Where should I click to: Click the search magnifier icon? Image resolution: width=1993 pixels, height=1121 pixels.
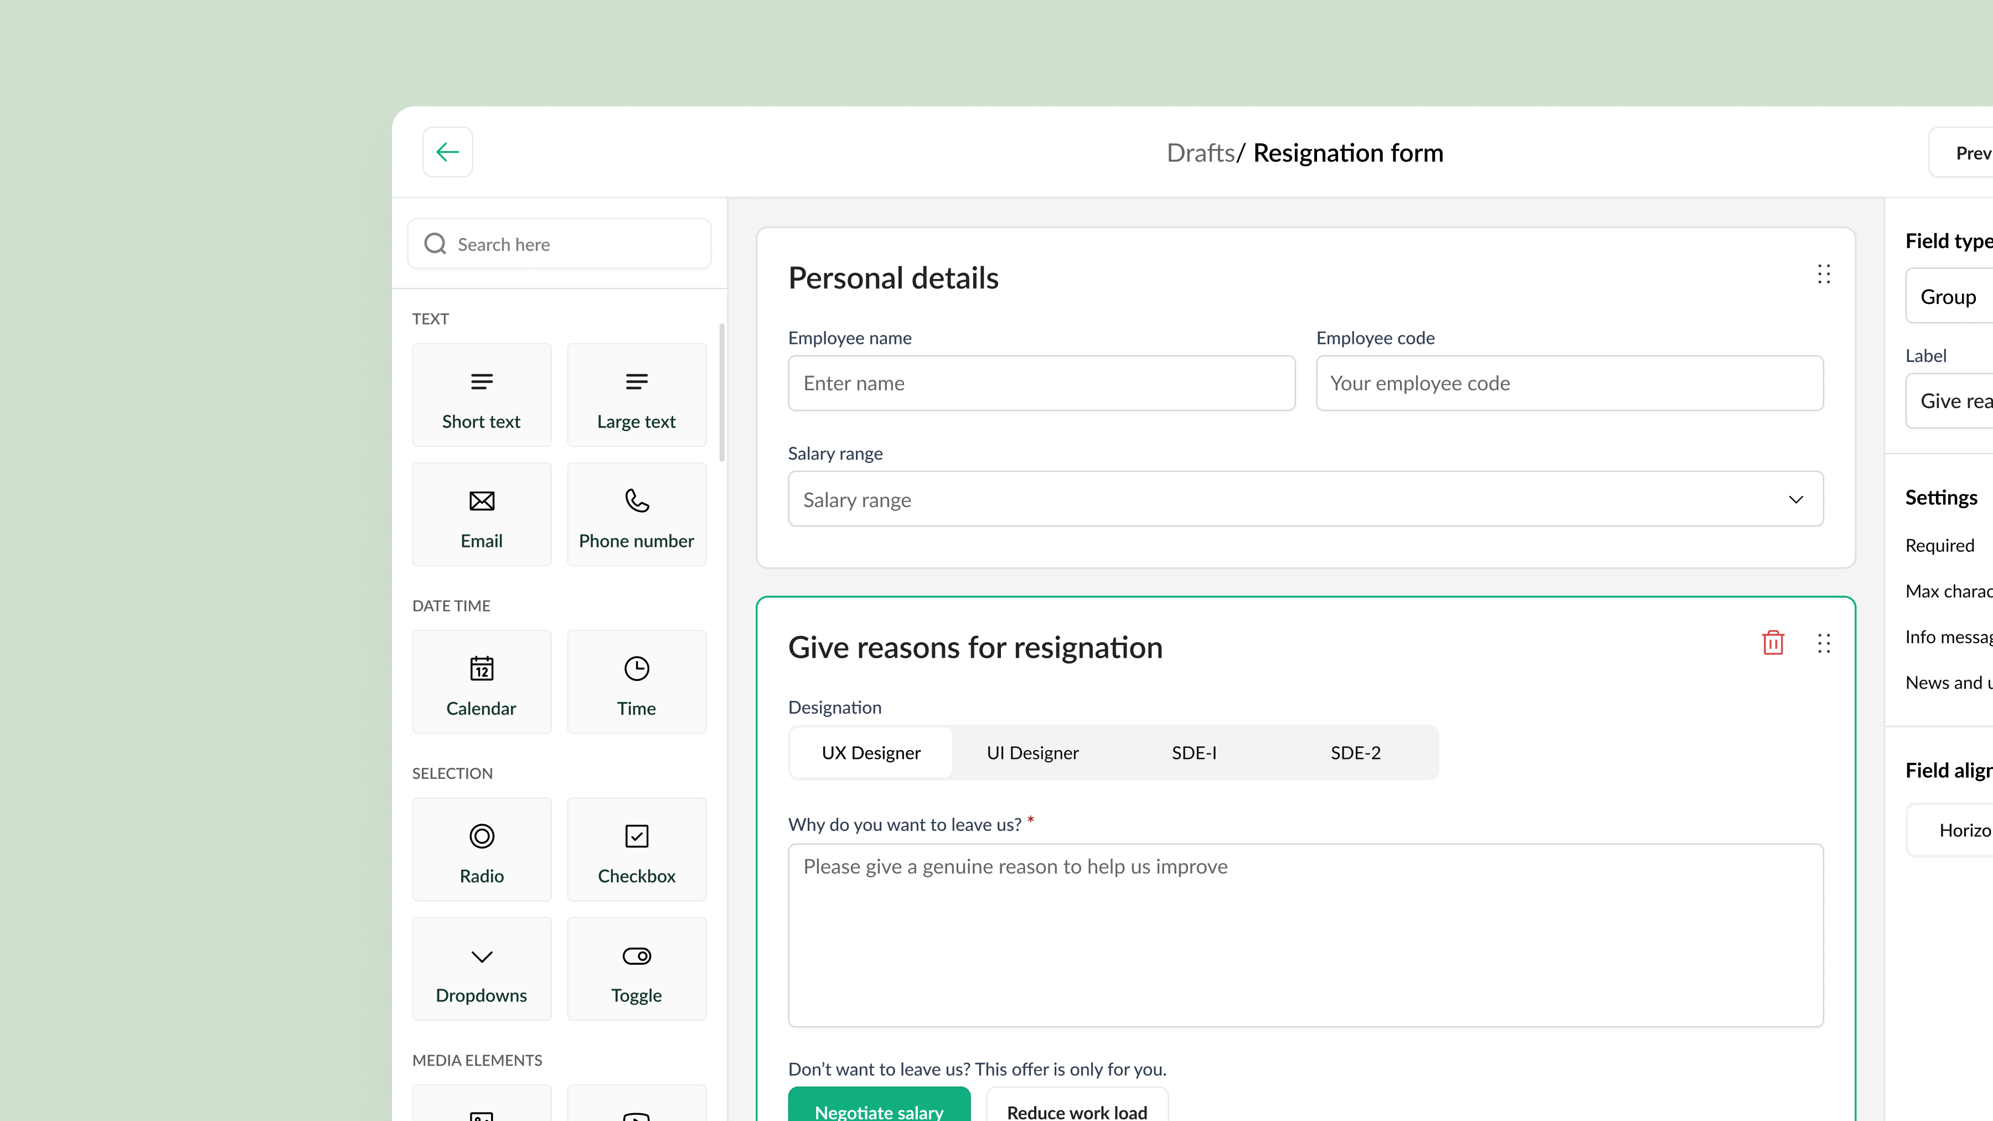436,244
